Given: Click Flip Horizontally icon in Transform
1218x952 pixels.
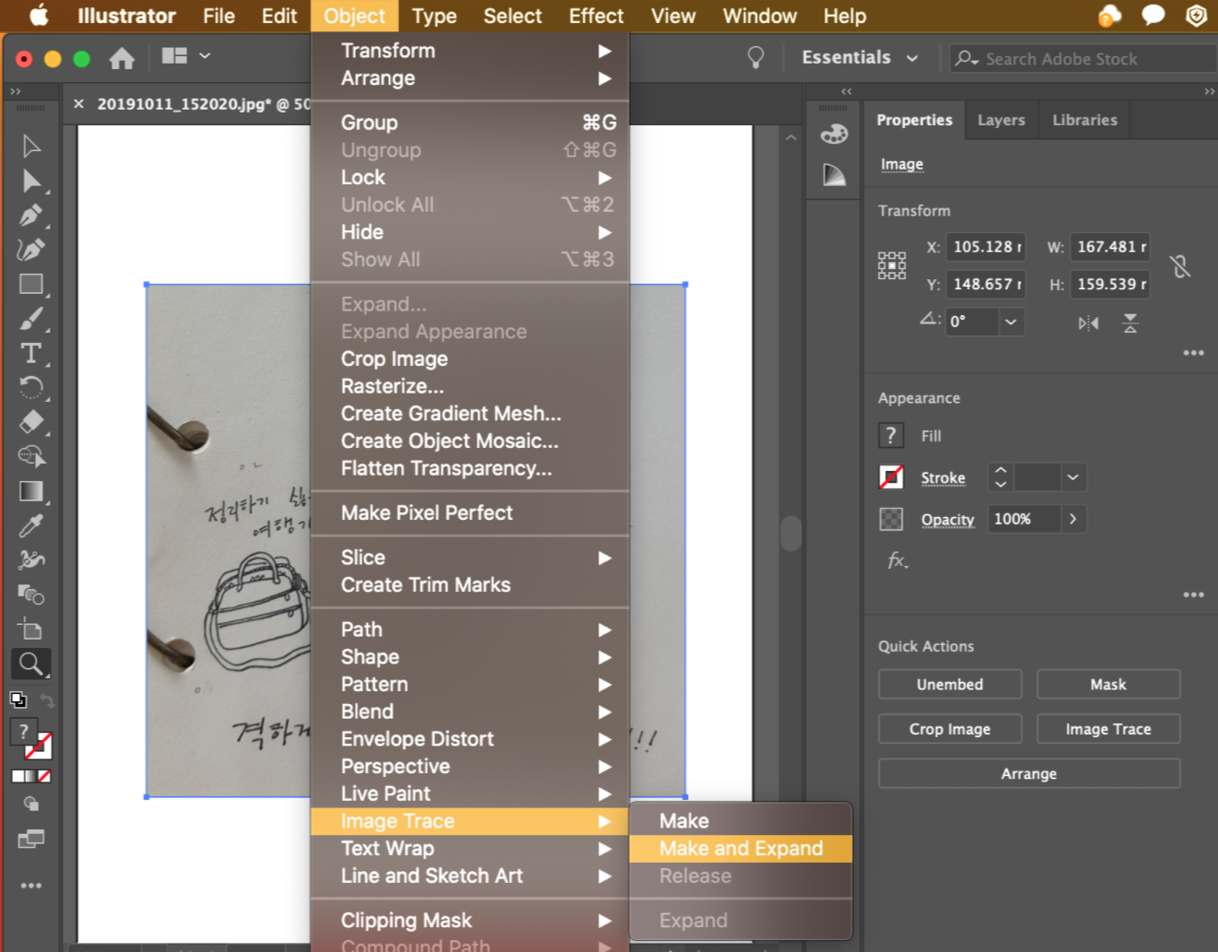Looking at the screenshot, I should (1089, 323).
